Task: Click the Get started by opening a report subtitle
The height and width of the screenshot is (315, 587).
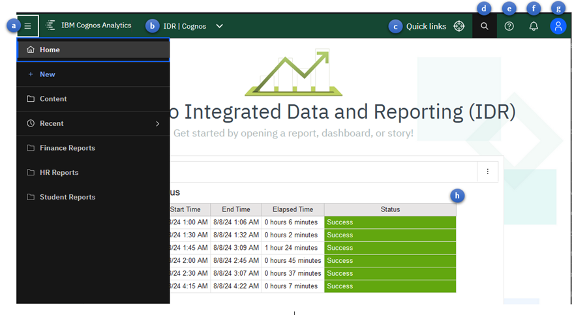Action: (x=293, y=133)
